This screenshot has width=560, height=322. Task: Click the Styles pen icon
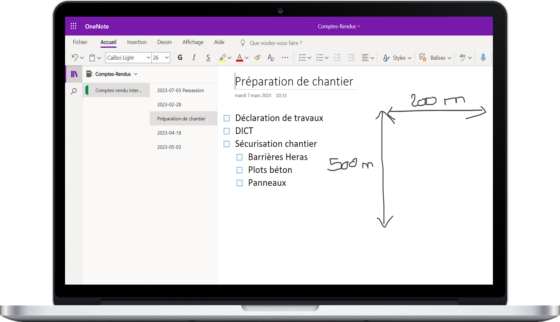pos(386,58)
